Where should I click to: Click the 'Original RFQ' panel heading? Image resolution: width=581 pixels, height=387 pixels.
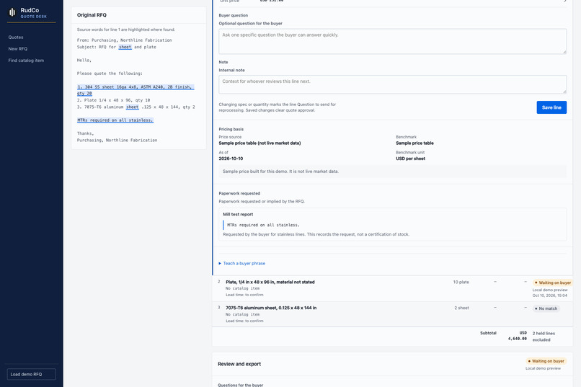click(x=92, y=15)
